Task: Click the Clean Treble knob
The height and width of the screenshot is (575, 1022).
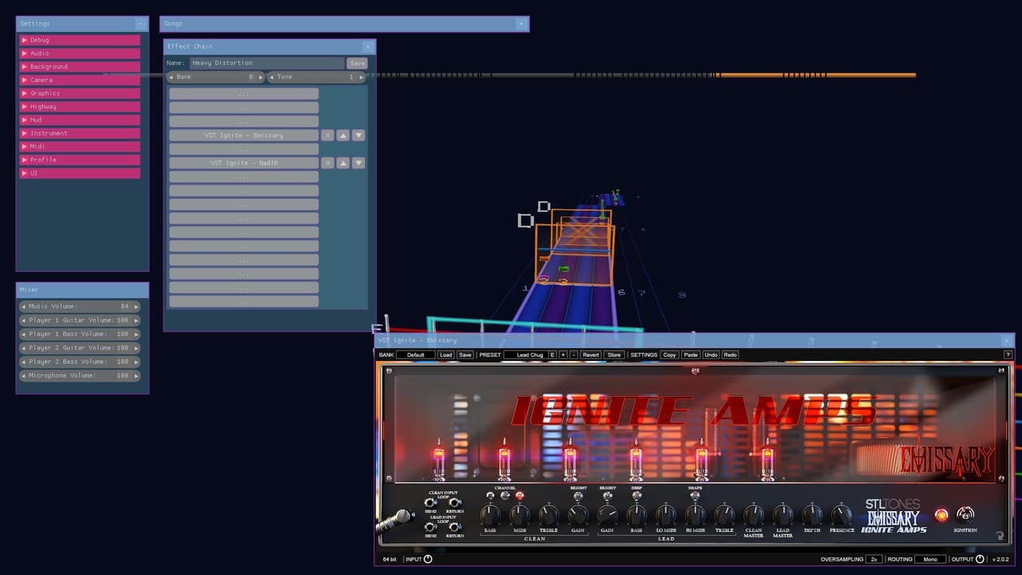Action: 549,515
